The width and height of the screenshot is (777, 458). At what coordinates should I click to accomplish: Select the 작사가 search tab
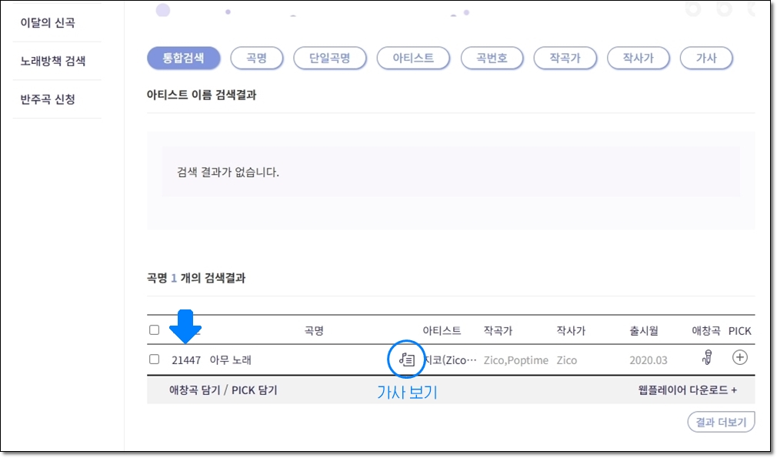[x=638, y=58]
